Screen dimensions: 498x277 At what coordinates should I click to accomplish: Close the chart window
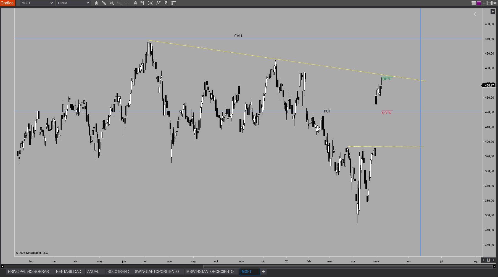tap(495, 3)
